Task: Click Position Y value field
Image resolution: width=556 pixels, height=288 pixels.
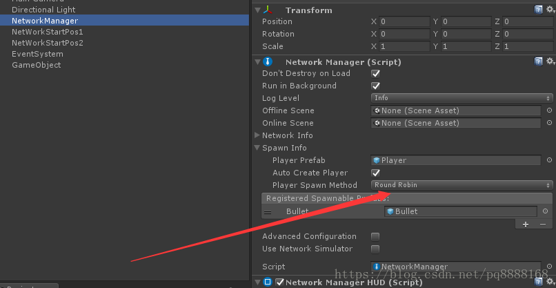Action: pyautogui.click(x=466, y=21)
